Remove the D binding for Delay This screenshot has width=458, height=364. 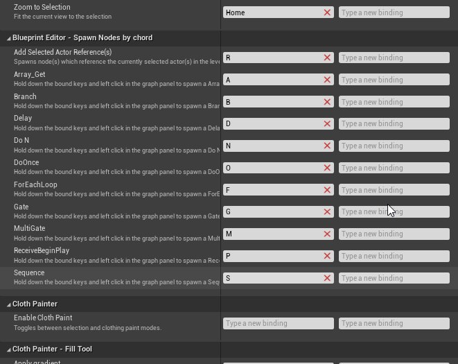pyautogui.click(x=327, y=123)
